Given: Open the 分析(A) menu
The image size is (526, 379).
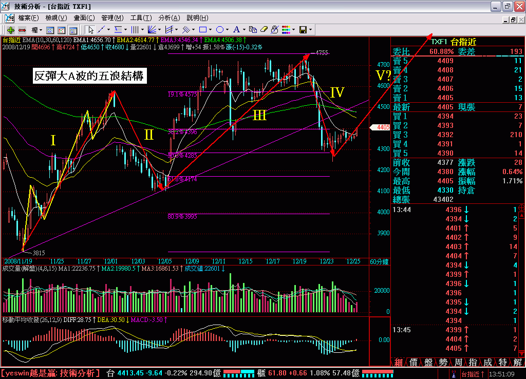Looking at the screenshot, I should coord(169,18).
